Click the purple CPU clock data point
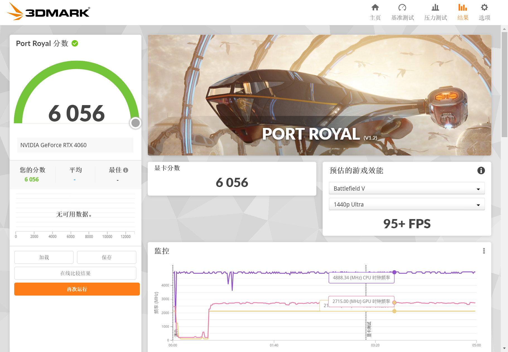The width and height of the screenshot is (508, 352). (x=394, y=272)
